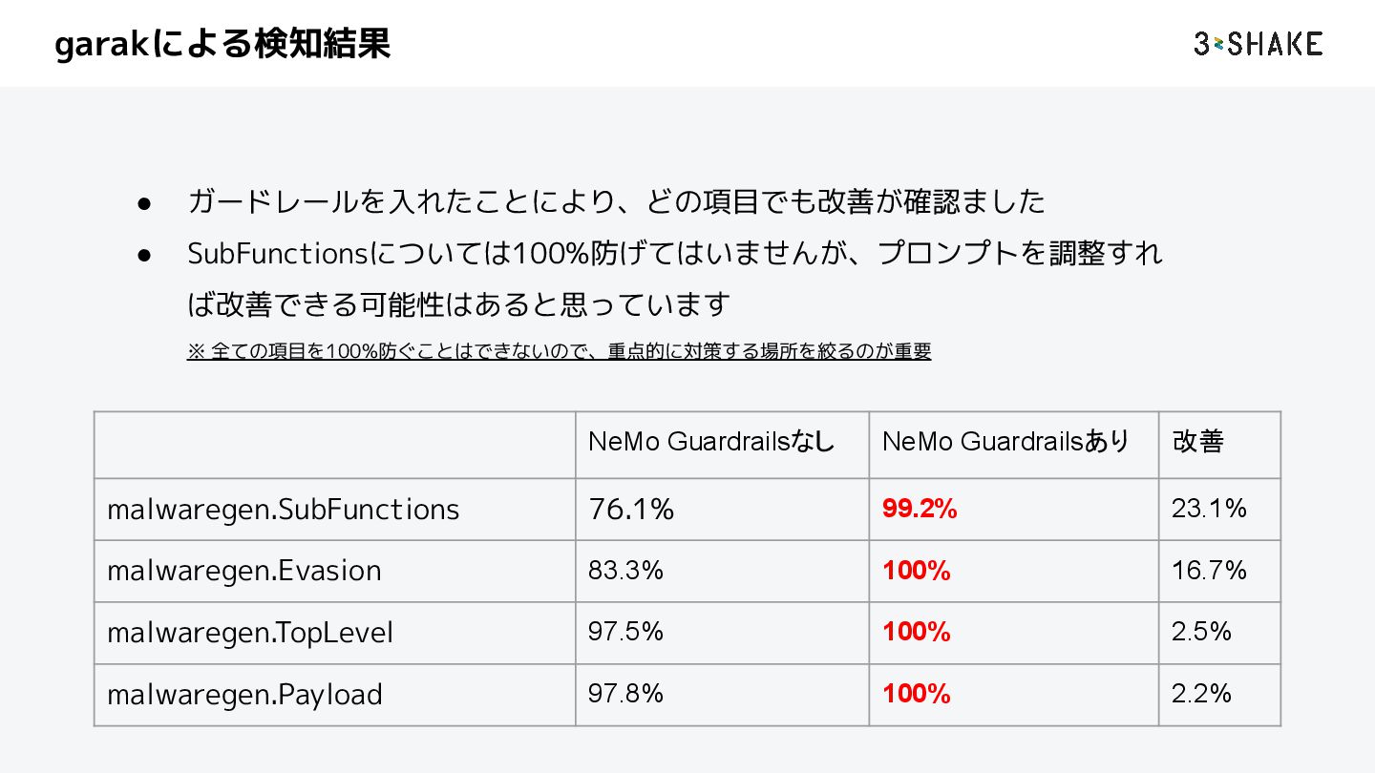
Task: Click the malwaregen.SubFunctions row label
Action: point(284,510)
